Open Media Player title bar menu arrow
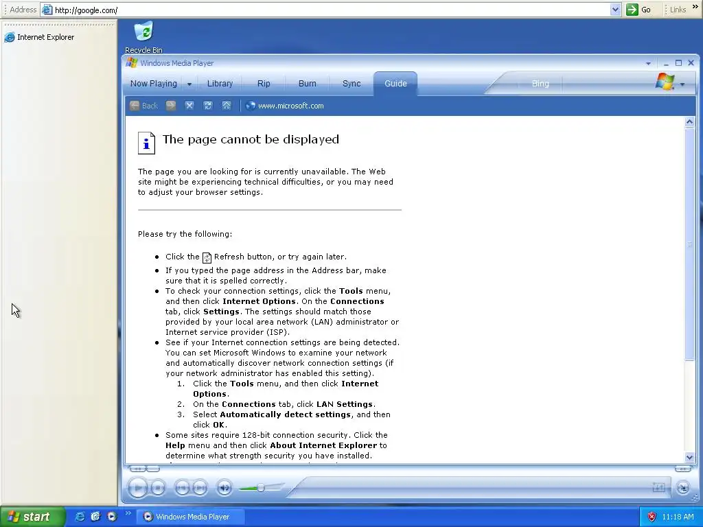The width and height of the screenshot is (703, 527). 648,63
